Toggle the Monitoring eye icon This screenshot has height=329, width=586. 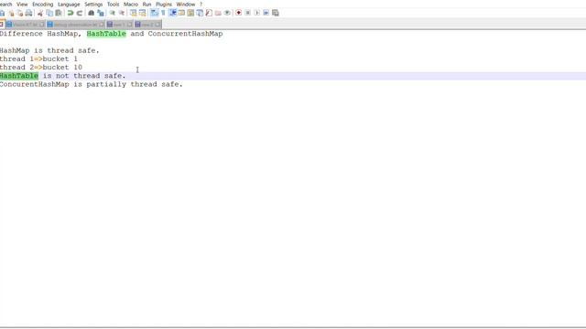click(x=227, y=13)
